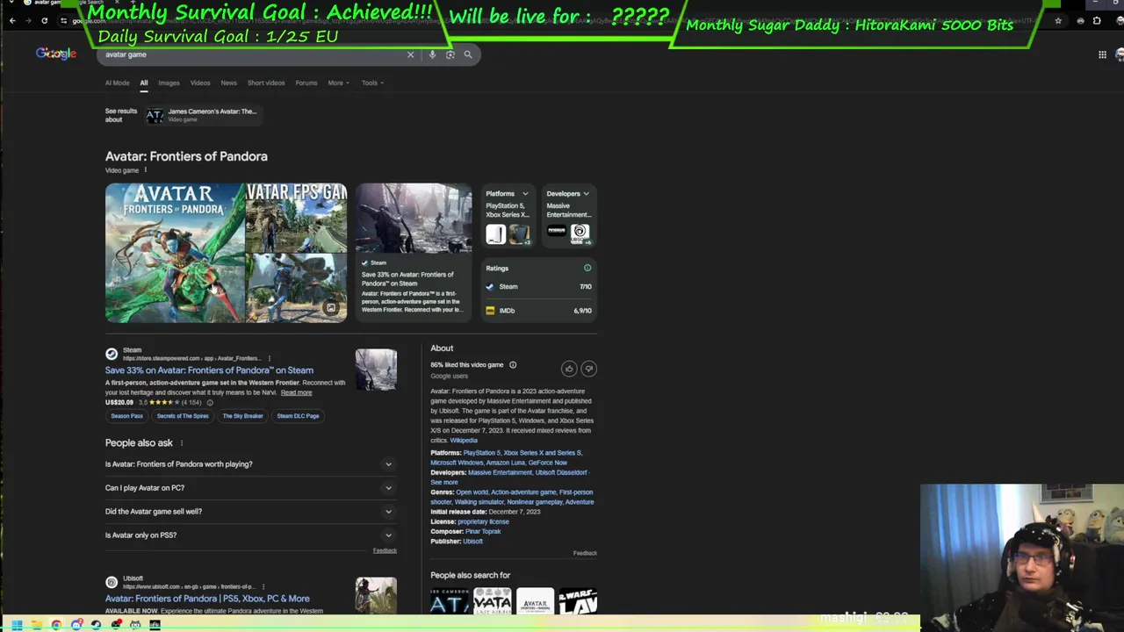The width and height of the screenshot is (1124, 632).
Task: Open thumbnail image beside Steam result
Action: coord(376,370)
